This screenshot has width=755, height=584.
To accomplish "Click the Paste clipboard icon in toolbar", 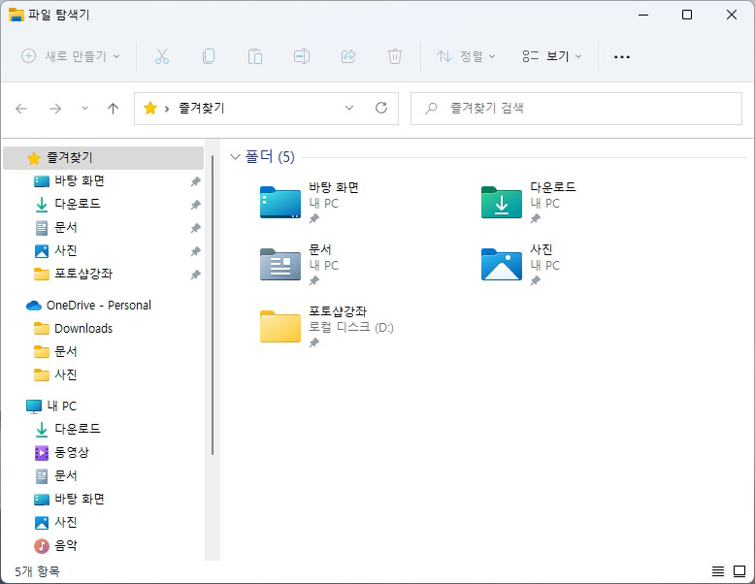I will (254, 57).
